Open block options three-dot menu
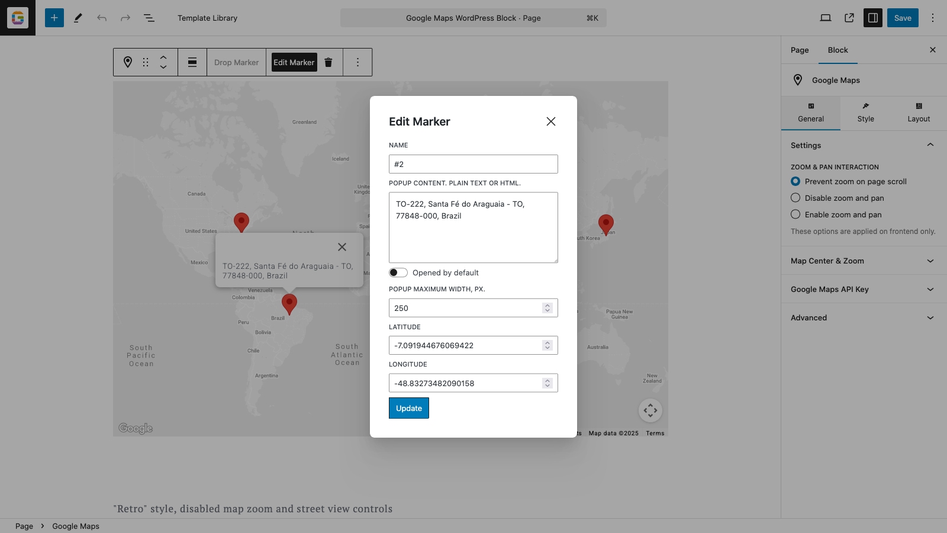 click(357, 62)
